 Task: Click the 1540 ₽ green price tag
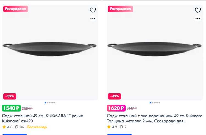coord(11,108)
